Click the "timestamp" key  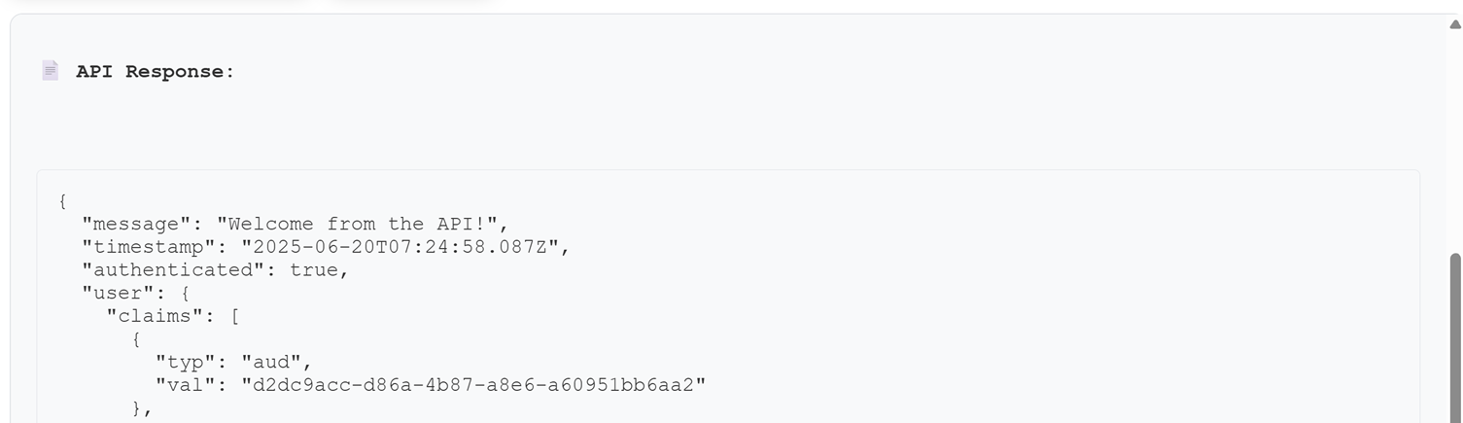149,247
